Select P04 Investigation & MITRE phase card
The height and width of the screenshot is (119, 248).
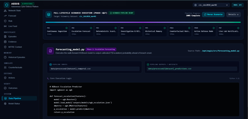point(131,31)
